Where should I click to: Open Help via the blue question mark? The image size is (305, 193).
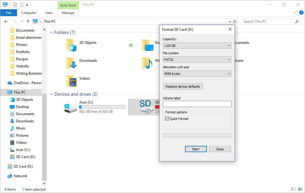click(x=301, y=13)
